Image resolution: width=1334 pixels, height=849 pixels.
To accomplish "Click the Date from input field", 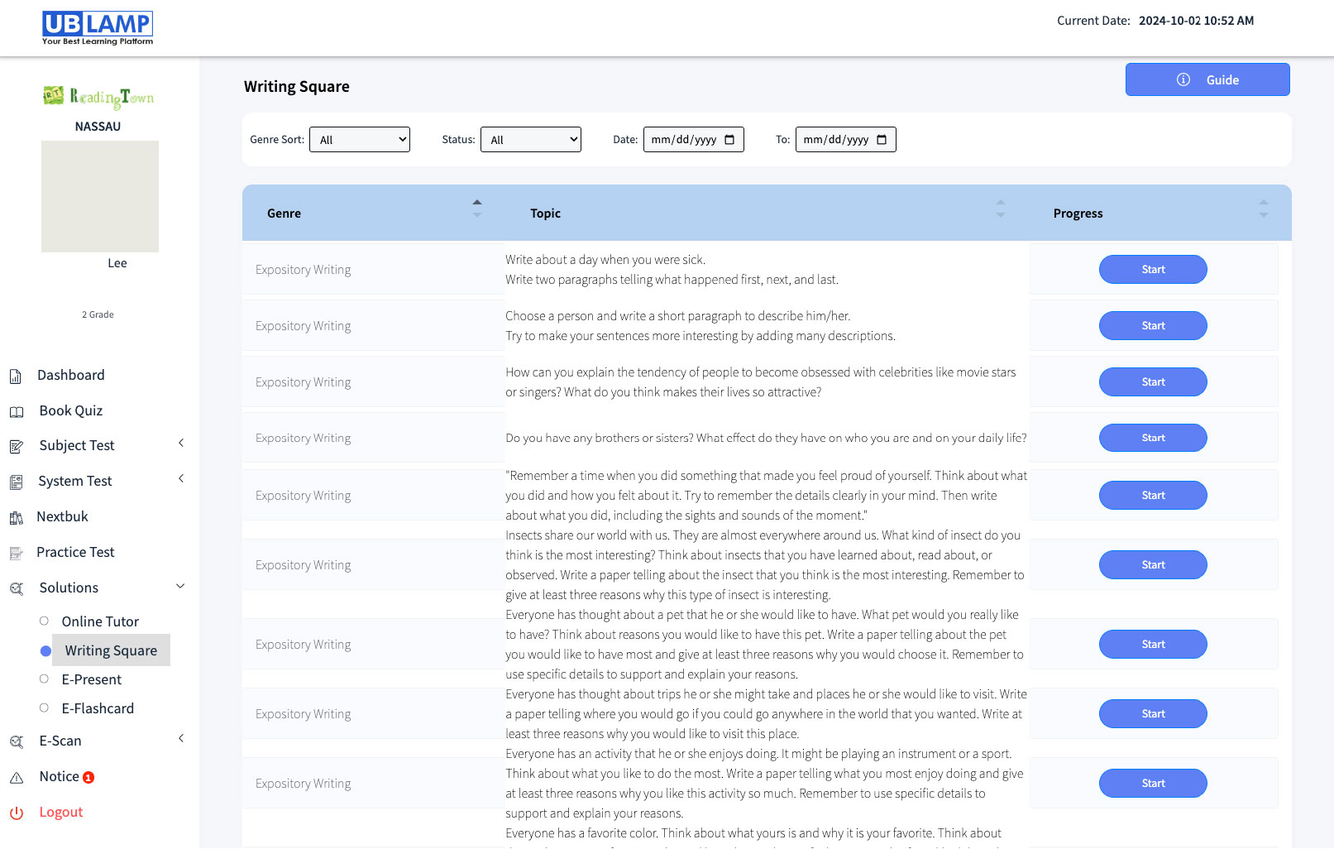I will (694, 140).
